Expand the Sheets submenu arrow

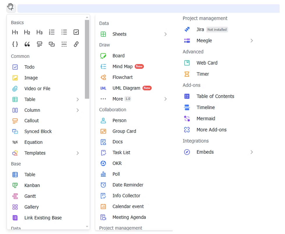coord(165,34)
